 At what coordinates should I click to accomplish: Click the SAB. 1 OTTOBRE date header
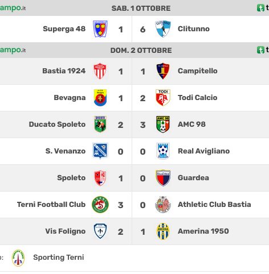pyautogui.click(x=141, y=9)
